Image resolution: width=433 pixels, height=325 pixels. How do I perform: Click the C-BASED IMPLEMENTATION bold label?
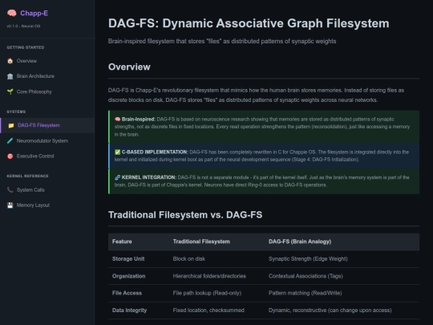[155, 152]
